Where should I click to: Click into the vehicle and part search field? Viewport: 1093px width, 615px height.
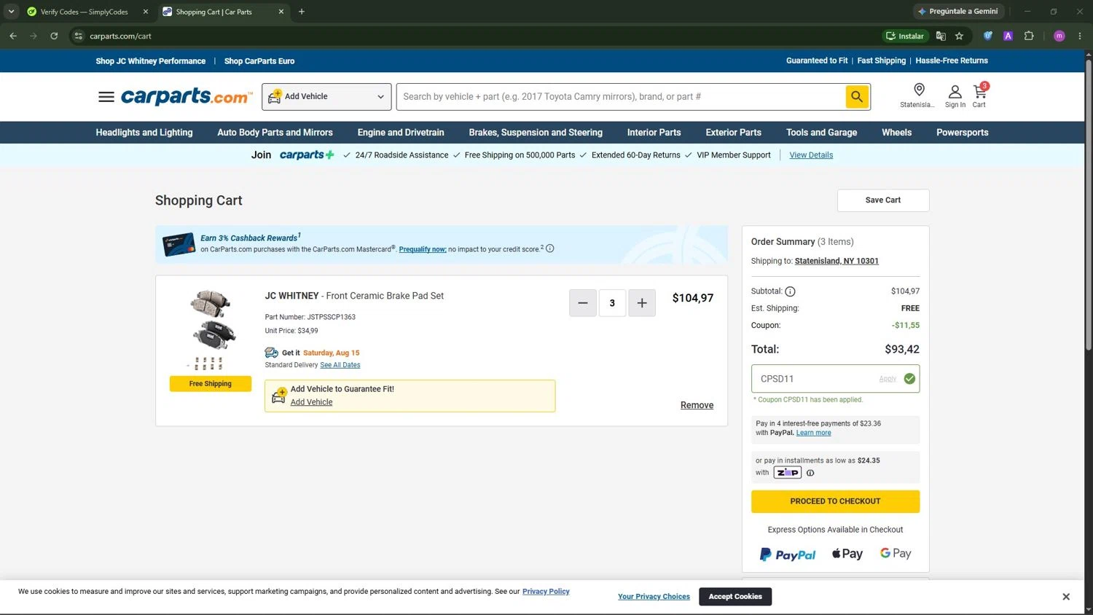click(x=622, y=97)
